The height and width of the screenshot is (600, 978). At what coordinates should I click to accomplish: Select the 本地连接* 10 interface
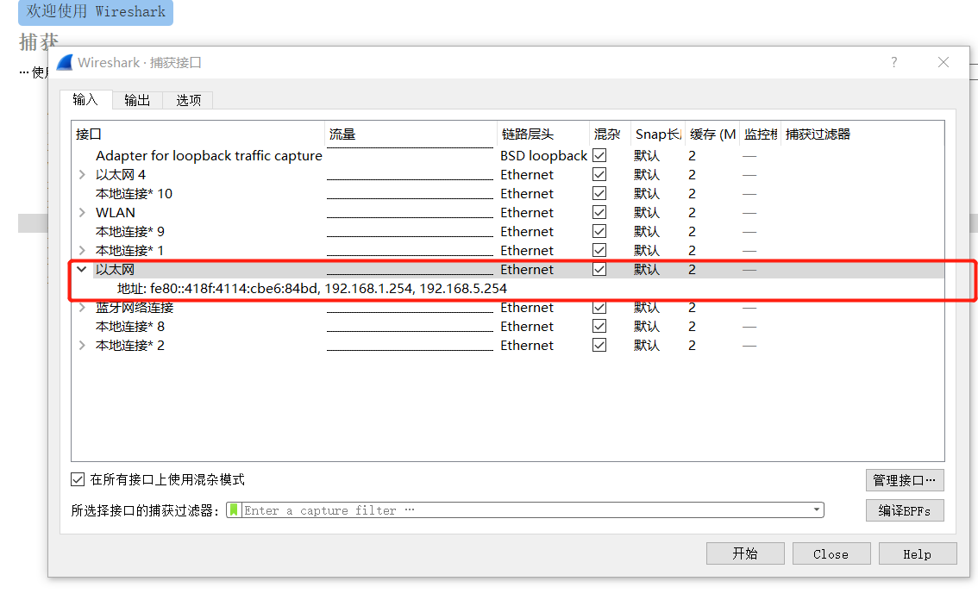click(134, 193)
